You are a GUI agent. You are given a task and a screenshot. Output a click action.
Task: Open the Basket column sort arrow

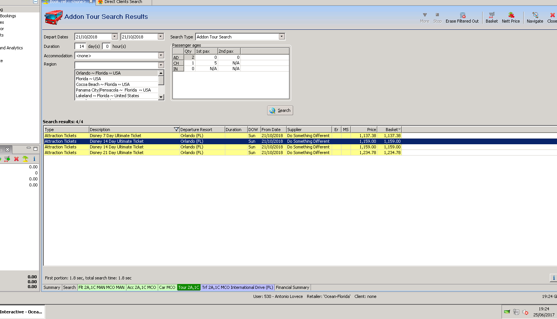(400, 129)
